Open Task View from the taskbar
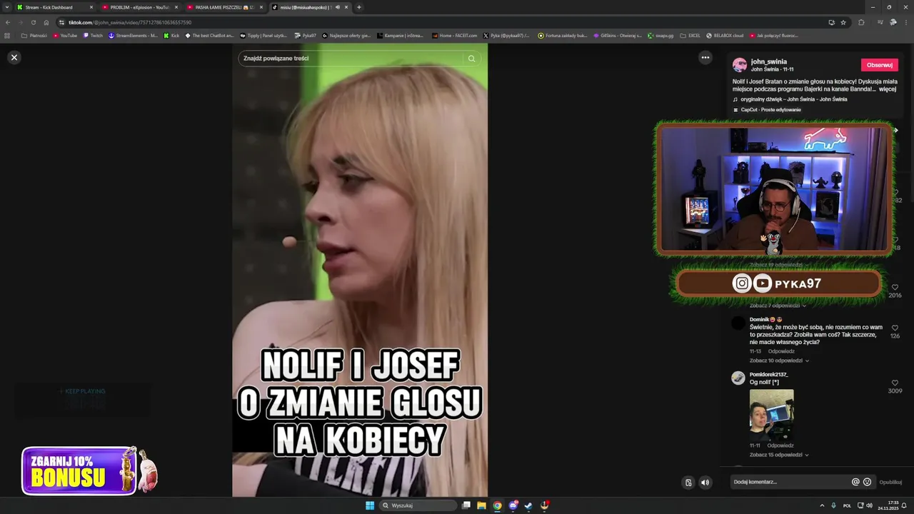This screenshot has height=514, width=914. click(466, 505)
